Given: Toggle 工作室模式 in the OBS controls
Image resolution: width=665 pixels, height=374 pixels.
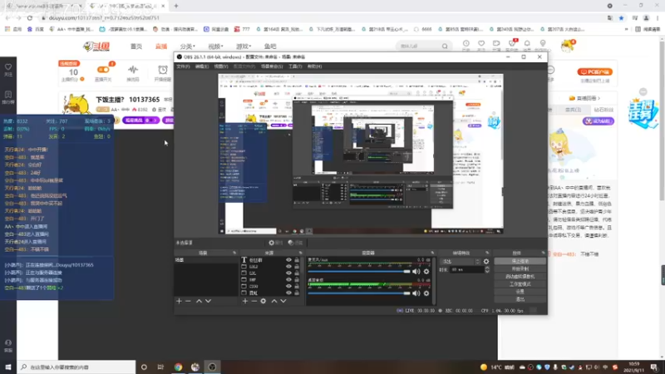Looking at the screenshot, I should tap(520, 284).
